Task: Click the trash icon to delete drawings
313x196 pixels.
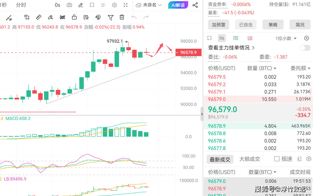Action: click(122, 17)
